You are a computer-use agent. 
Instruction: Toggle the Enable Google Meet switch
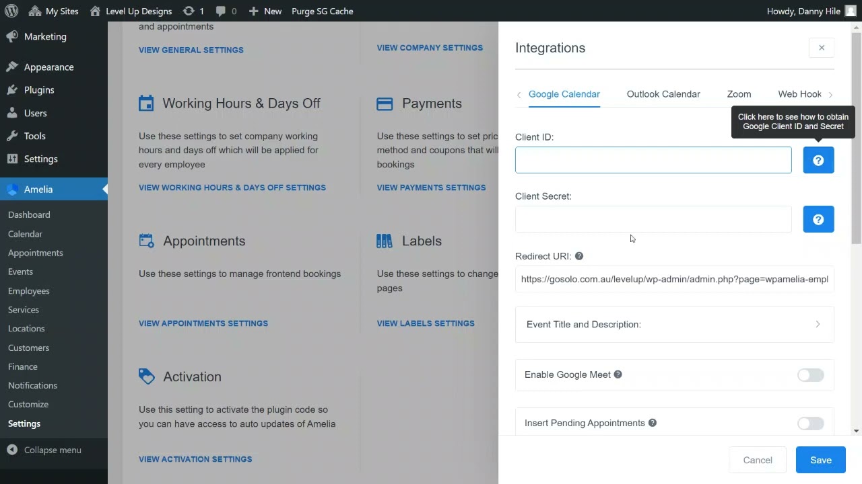point(811,375)
